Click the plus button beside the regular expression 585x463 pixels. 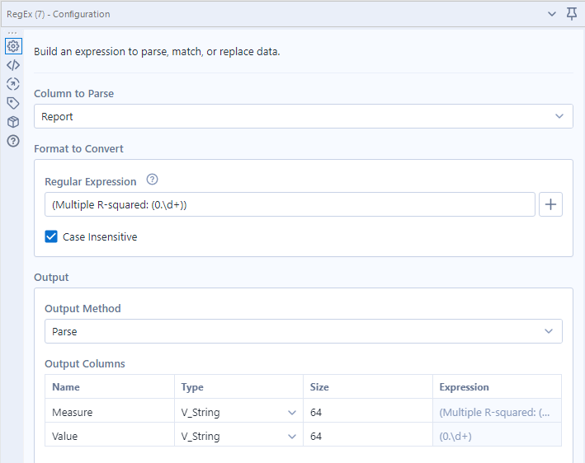coord(550,204)
